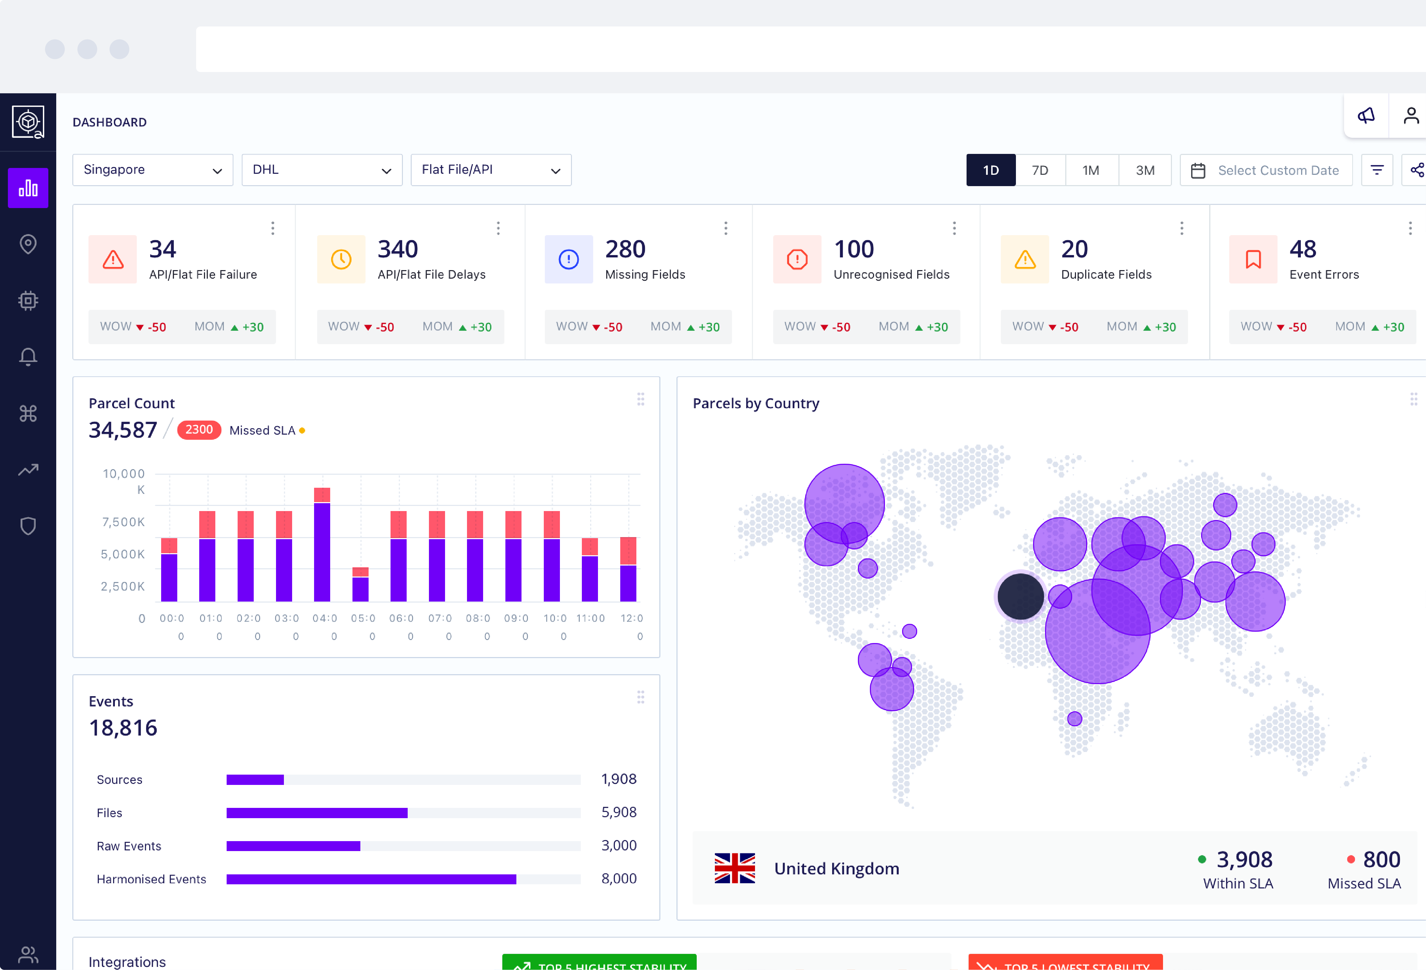Select the shield security icon in sidebar
The image size is (1426, 970).
click(28, 526)
